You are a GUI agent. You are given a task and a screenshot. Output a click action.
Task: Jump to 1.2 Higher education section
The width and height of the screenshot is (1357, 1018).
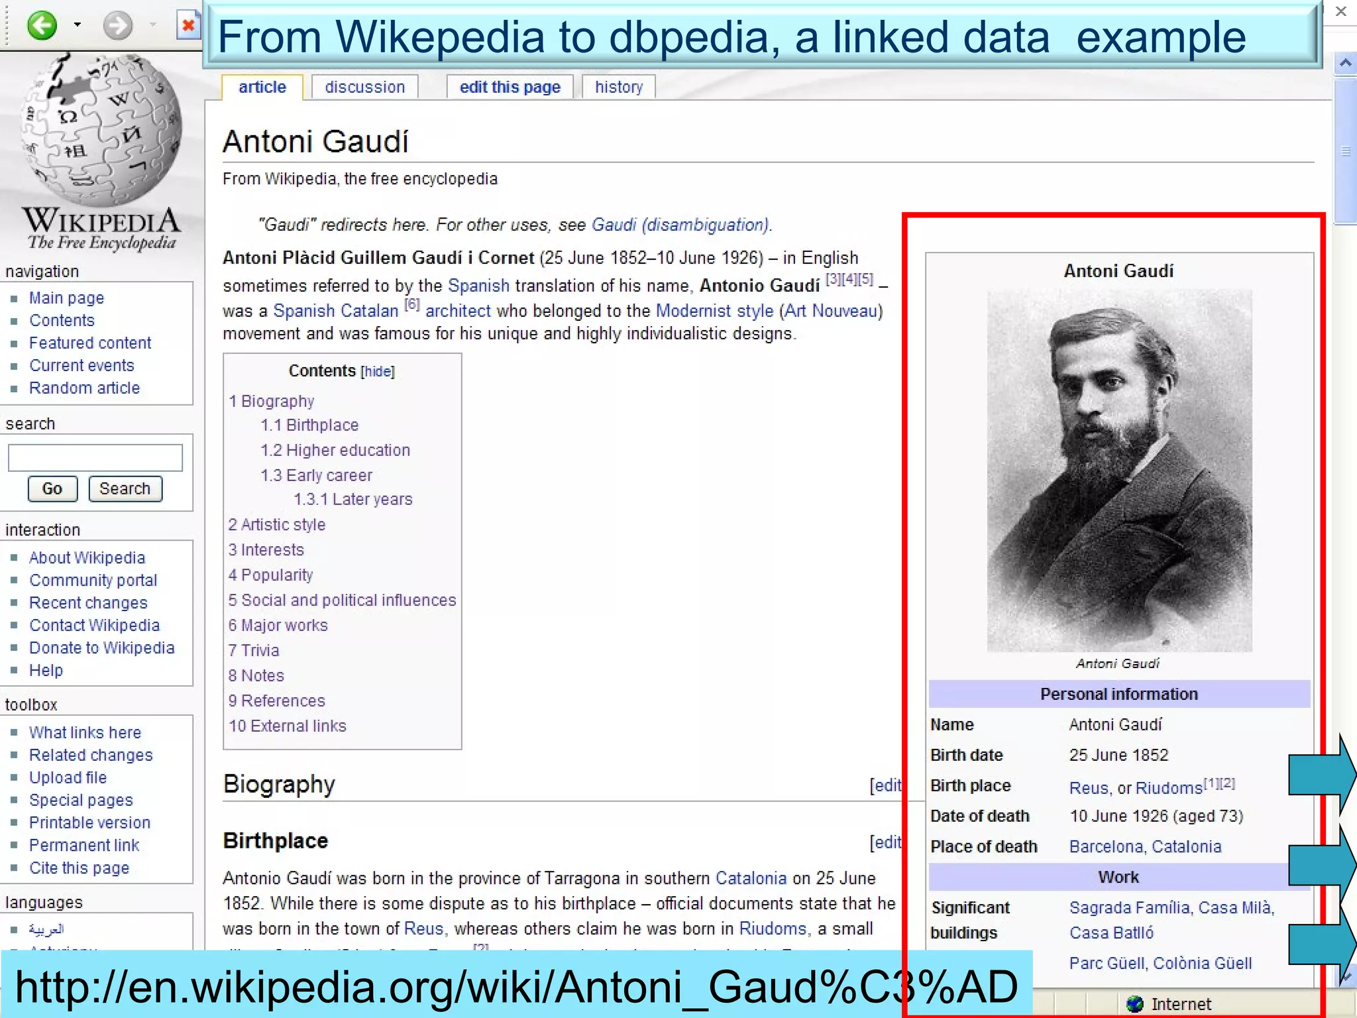(335, 450)
